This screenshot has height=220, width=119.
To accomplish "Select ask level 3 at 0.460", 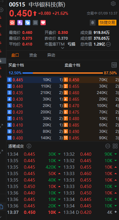I will tap(91, 93).
